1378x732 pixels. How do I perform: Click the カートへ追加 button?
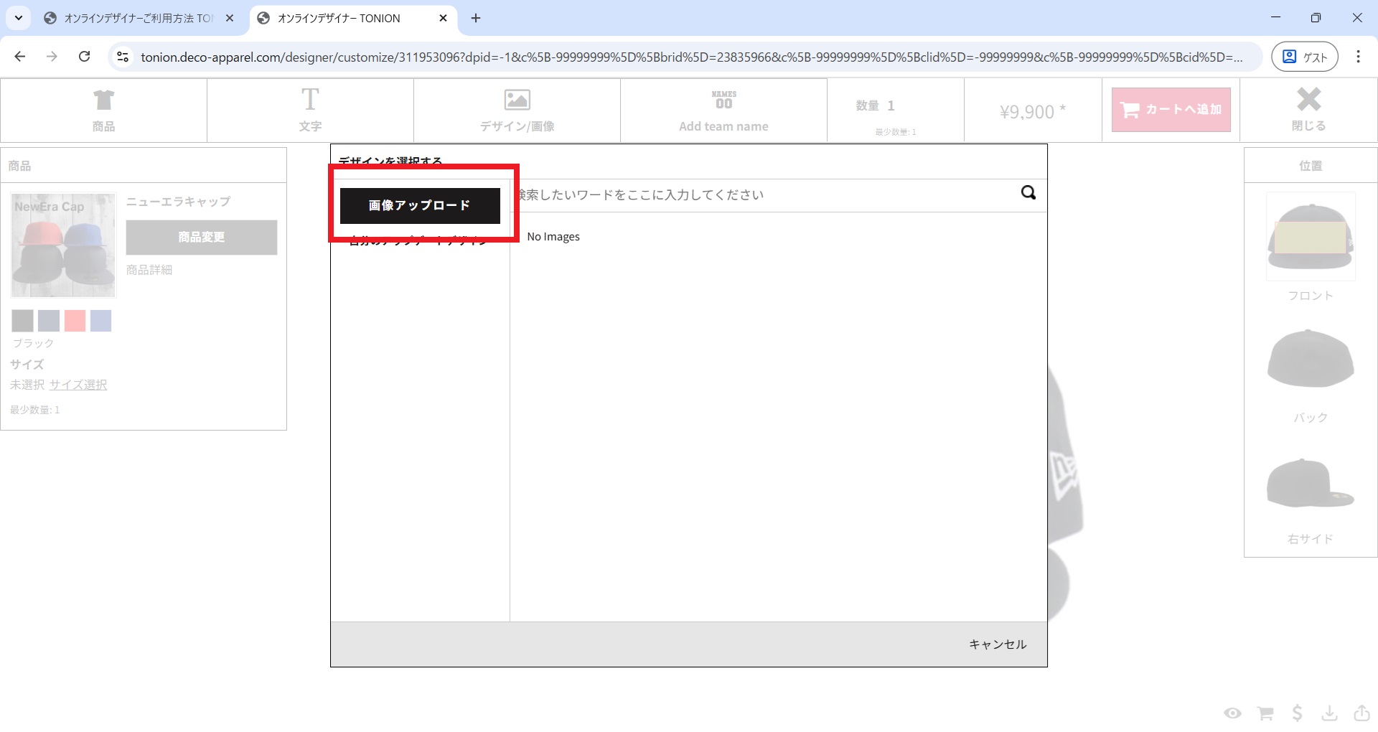(x=1171, y=110)
